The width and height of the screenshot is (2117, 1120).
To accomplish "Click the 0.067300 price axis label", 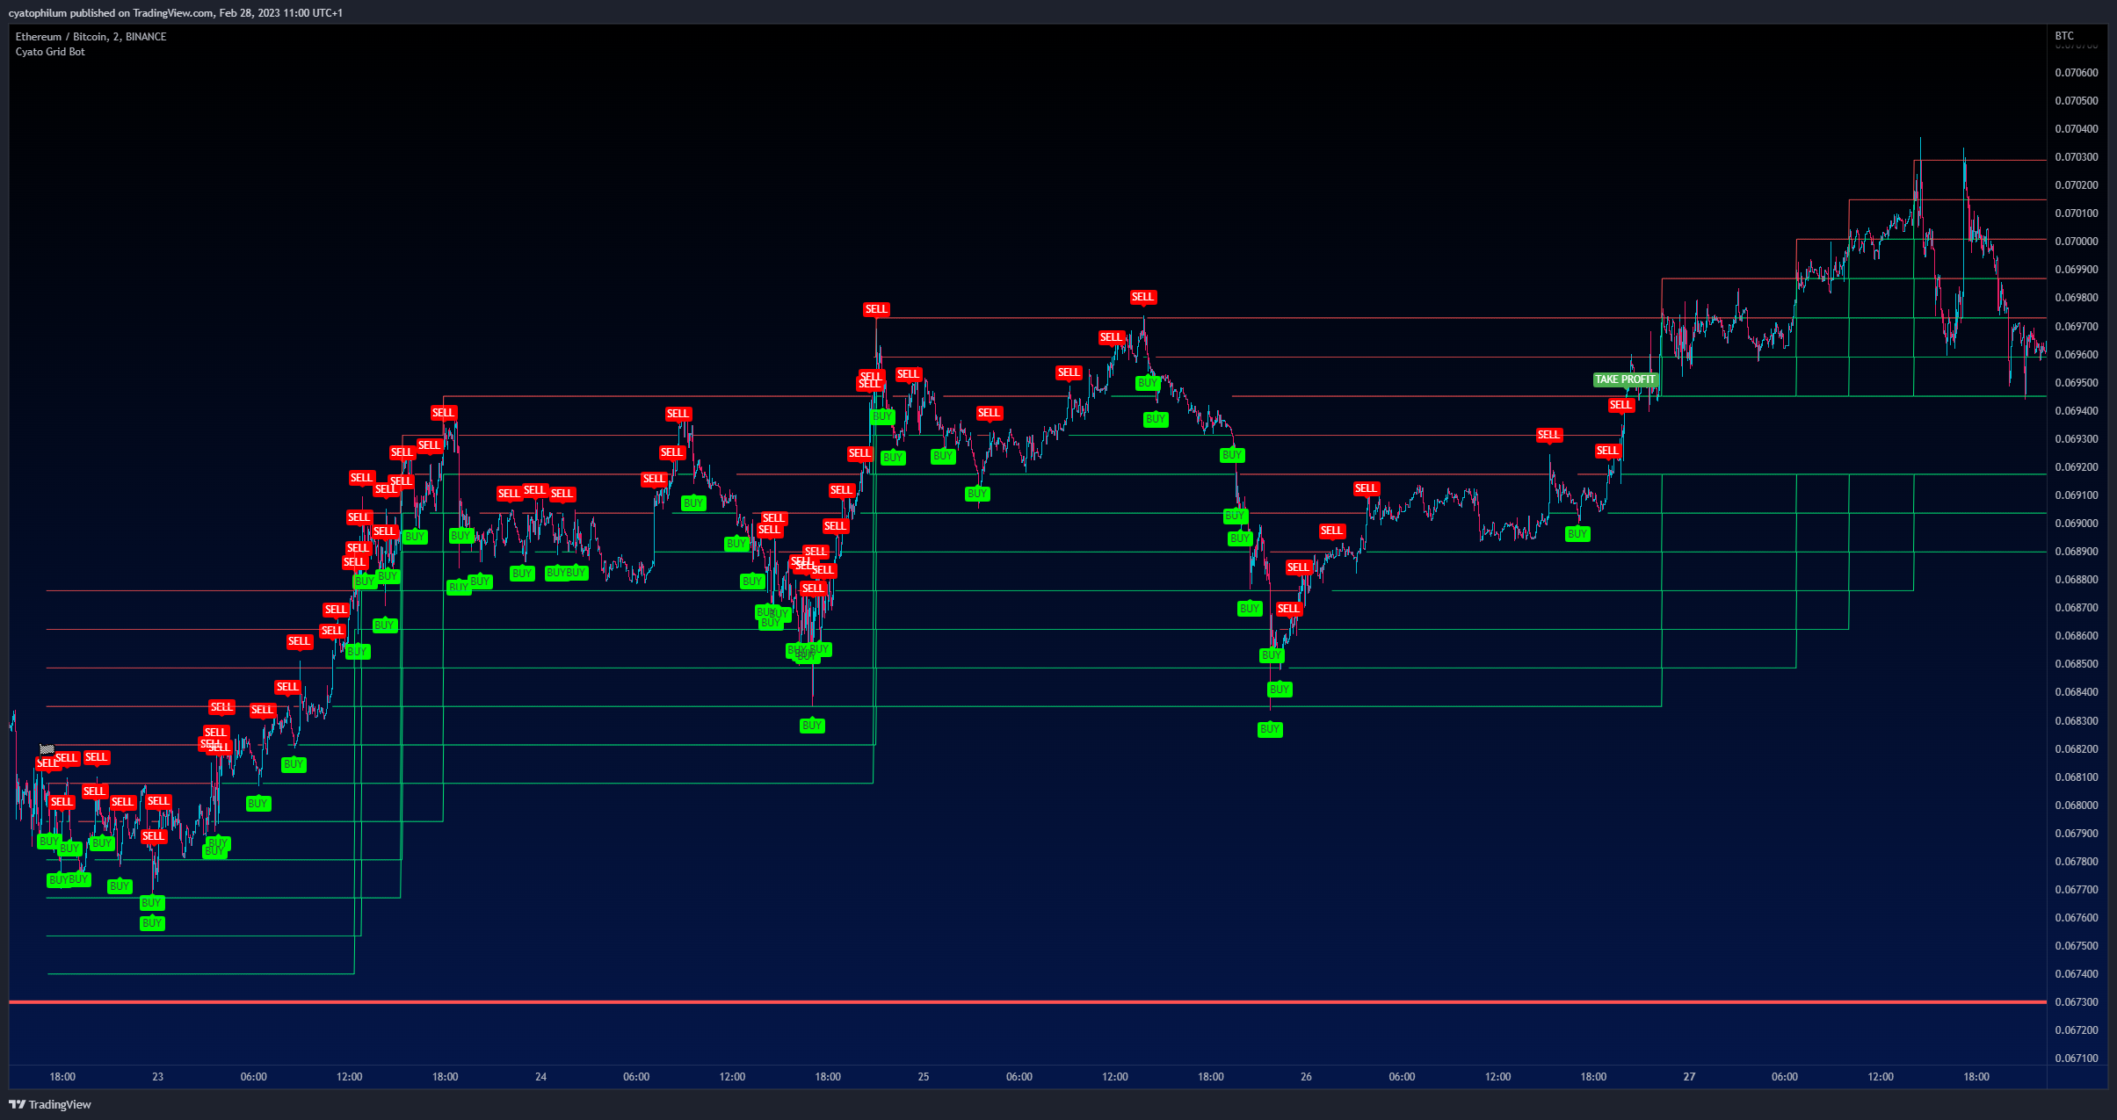I will click(x=2076, y=1002).
